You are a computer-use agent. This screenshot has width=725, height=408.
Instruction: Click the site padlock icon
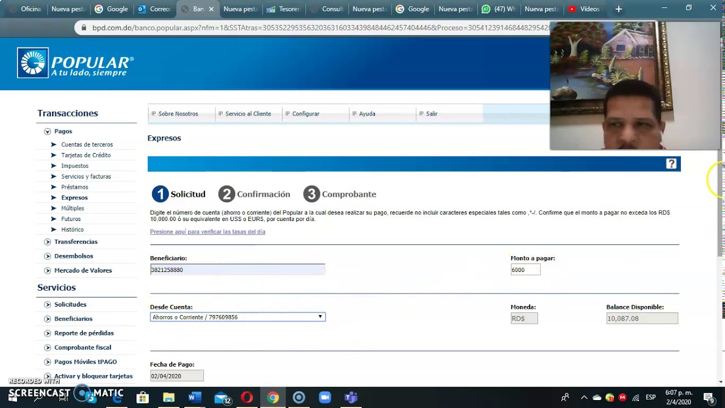84,27
